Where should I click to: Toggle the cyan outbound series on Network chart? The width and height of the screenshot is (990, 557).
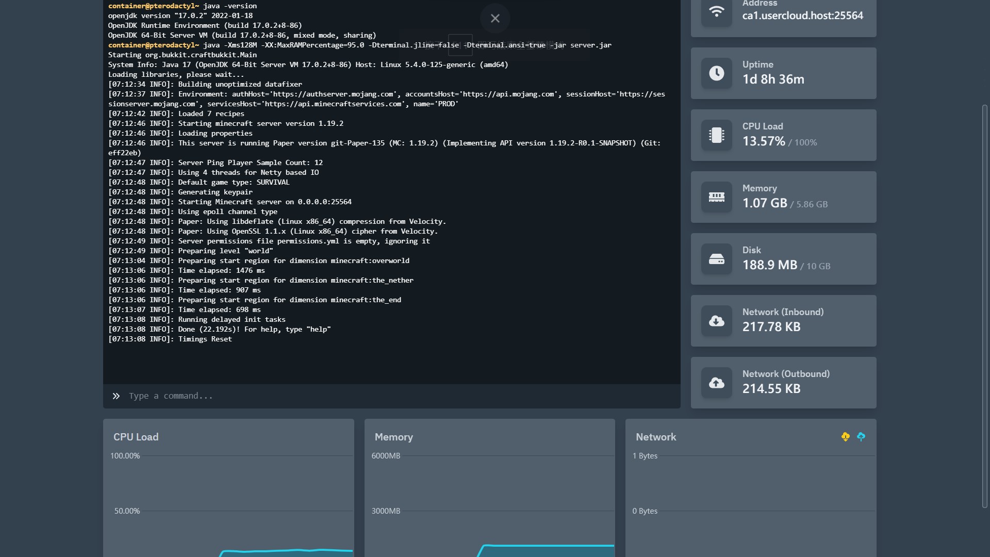(861, 437)
